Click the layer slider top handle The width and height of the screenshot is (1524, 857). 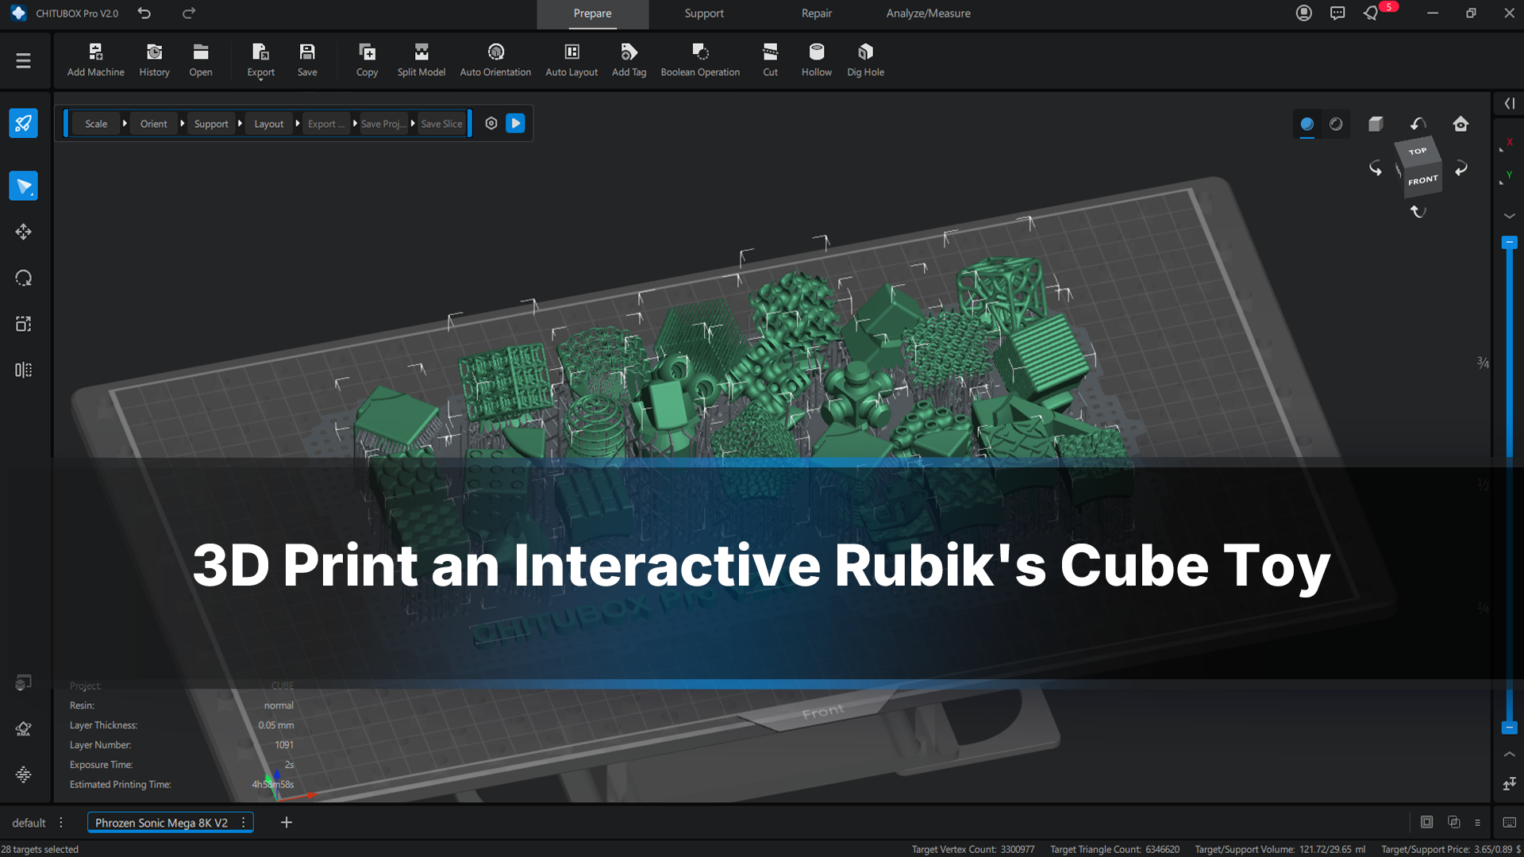1509,242
